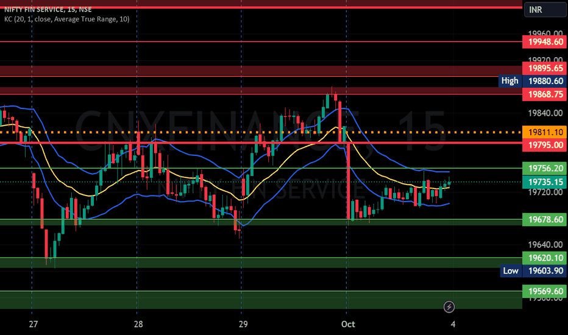Click the 29 date on time axis
The width and height of the screenshot is (568, 335).
[243, 324]
